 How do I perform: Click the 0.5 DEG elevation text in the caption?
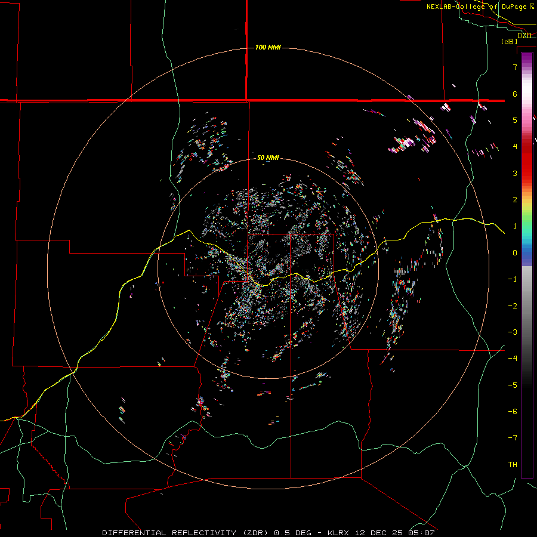[293, 533]
